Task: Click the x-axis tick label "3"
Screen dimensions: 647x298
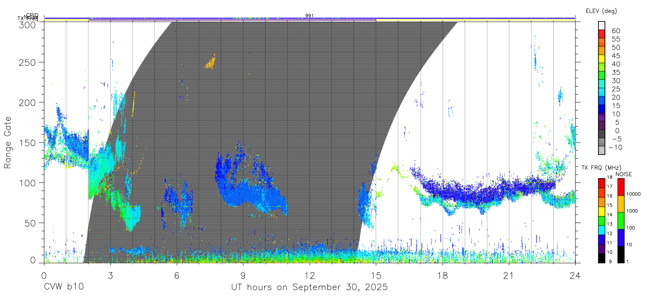Action: (110, 275)
